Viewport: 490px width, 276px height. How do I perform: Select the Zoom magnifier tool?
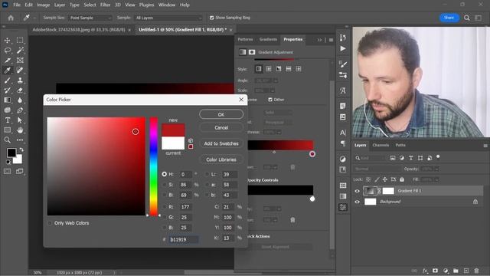point(7,140)
